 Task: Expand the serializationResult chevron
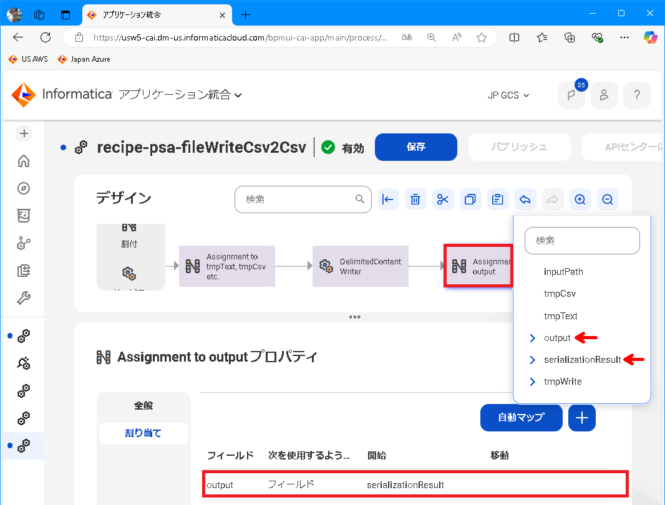point(532,360)
